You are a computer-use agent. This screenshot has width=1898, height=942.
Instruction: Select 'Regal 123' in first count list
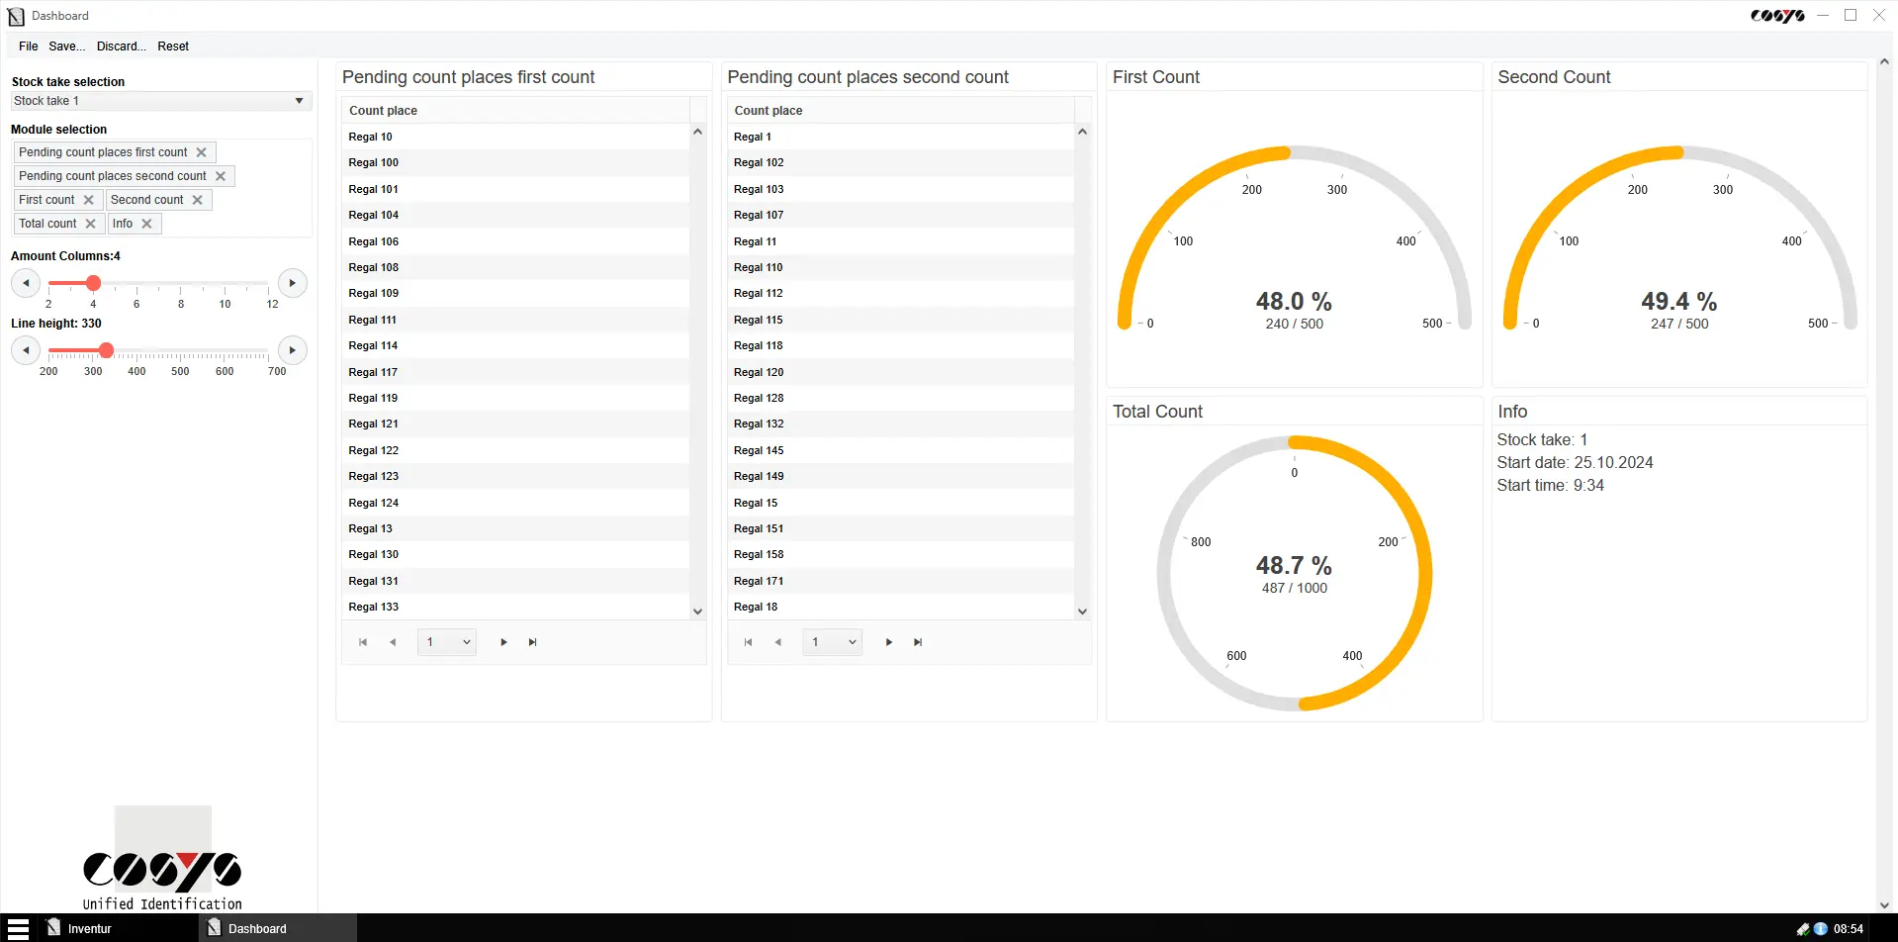tap(515, 476)
